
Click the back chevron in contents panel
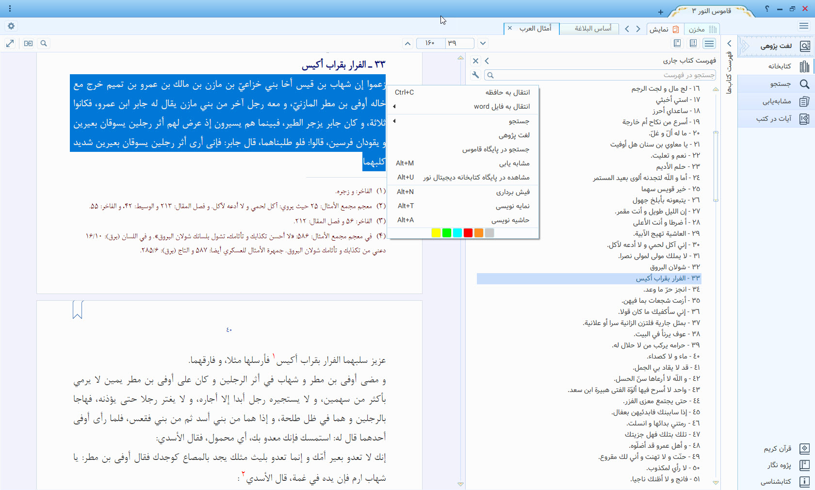487,61
